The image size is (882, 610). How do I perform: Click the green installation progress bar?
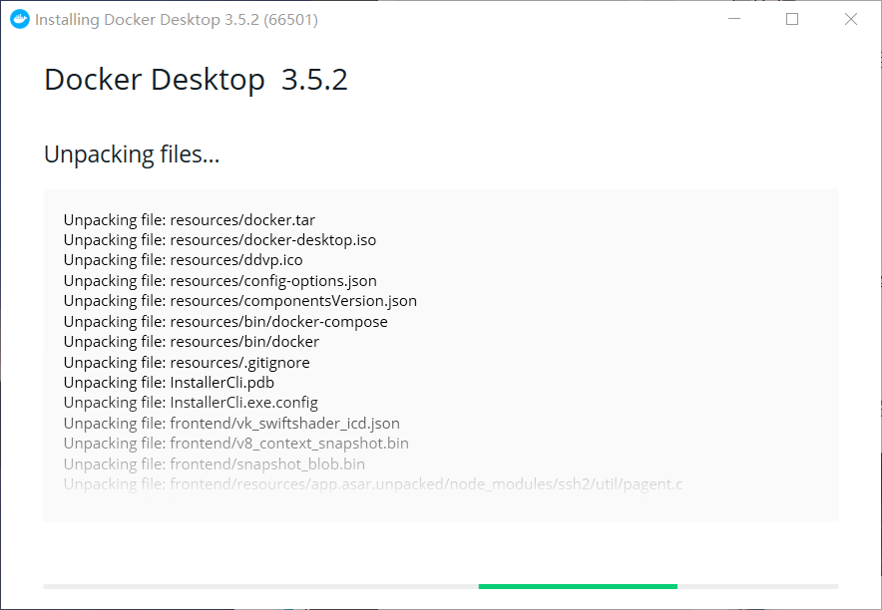pos(578,586)
